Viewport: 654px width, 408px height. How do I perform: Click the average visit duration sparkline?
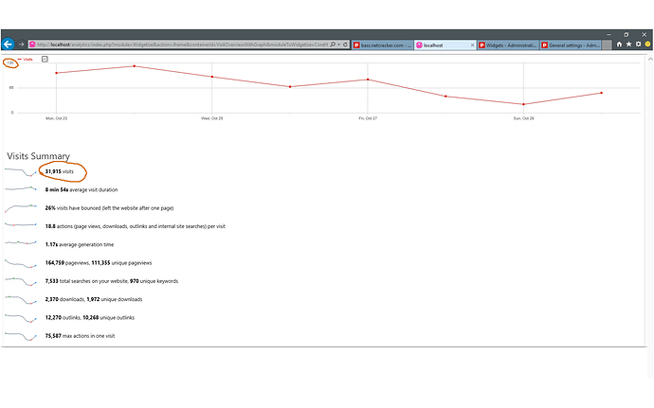tap(21, 189)
